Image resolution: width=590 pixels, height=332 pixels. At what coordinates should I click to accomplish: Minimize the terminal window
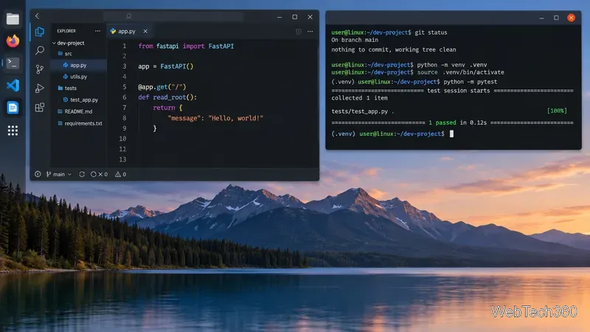[541, 18]
